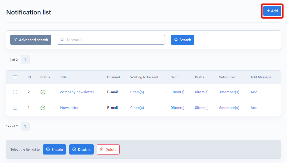Click the green status icon for company newsletter
Screen dimensions: 287x163
click(x=43, y=92)
